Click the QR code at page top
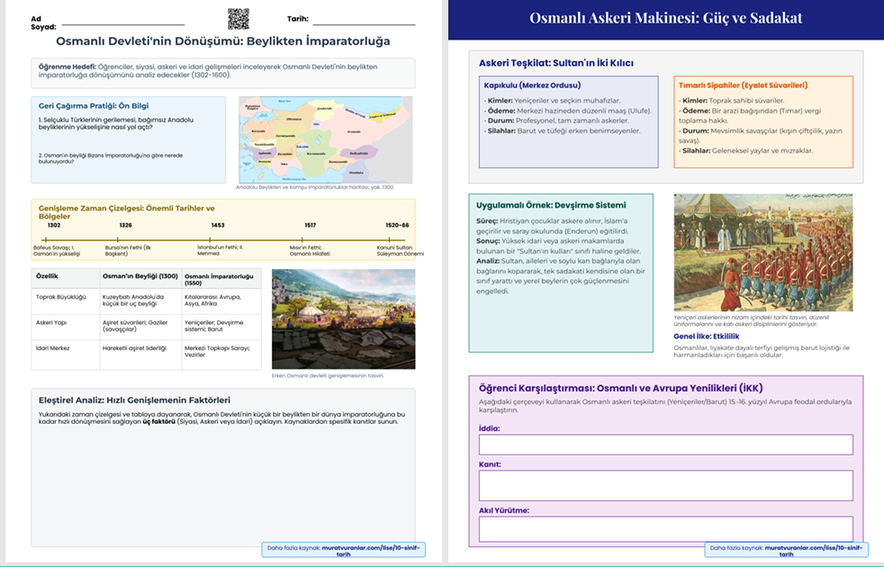 click(238, 18)
